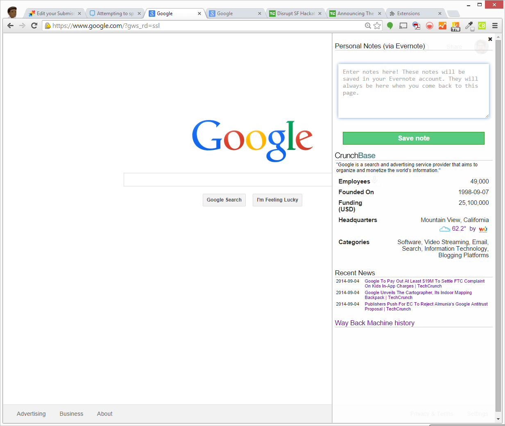Screen dimensions: 505x426
Task: Bookmark this page with the star icon
Action: click(377, 26)
